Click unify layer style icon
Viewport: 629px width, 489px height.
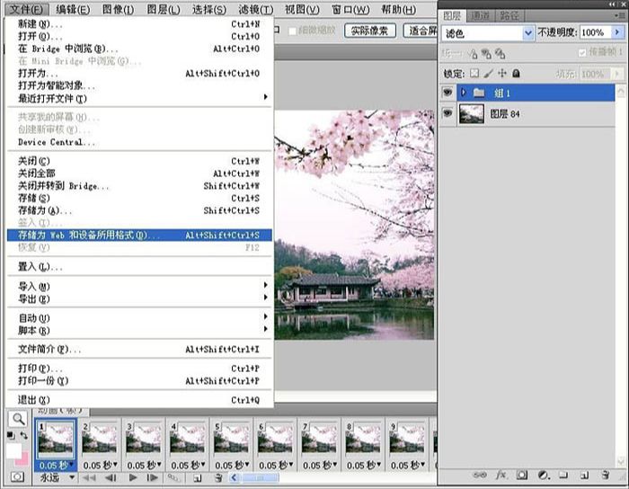[x=500, y=54]
